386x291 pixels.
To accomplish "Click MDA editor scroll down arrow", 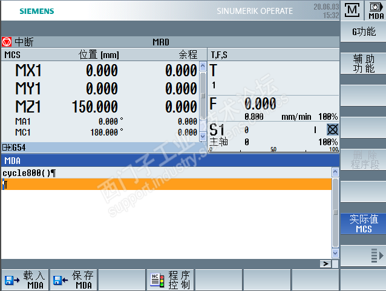I will tap(335, 253).
